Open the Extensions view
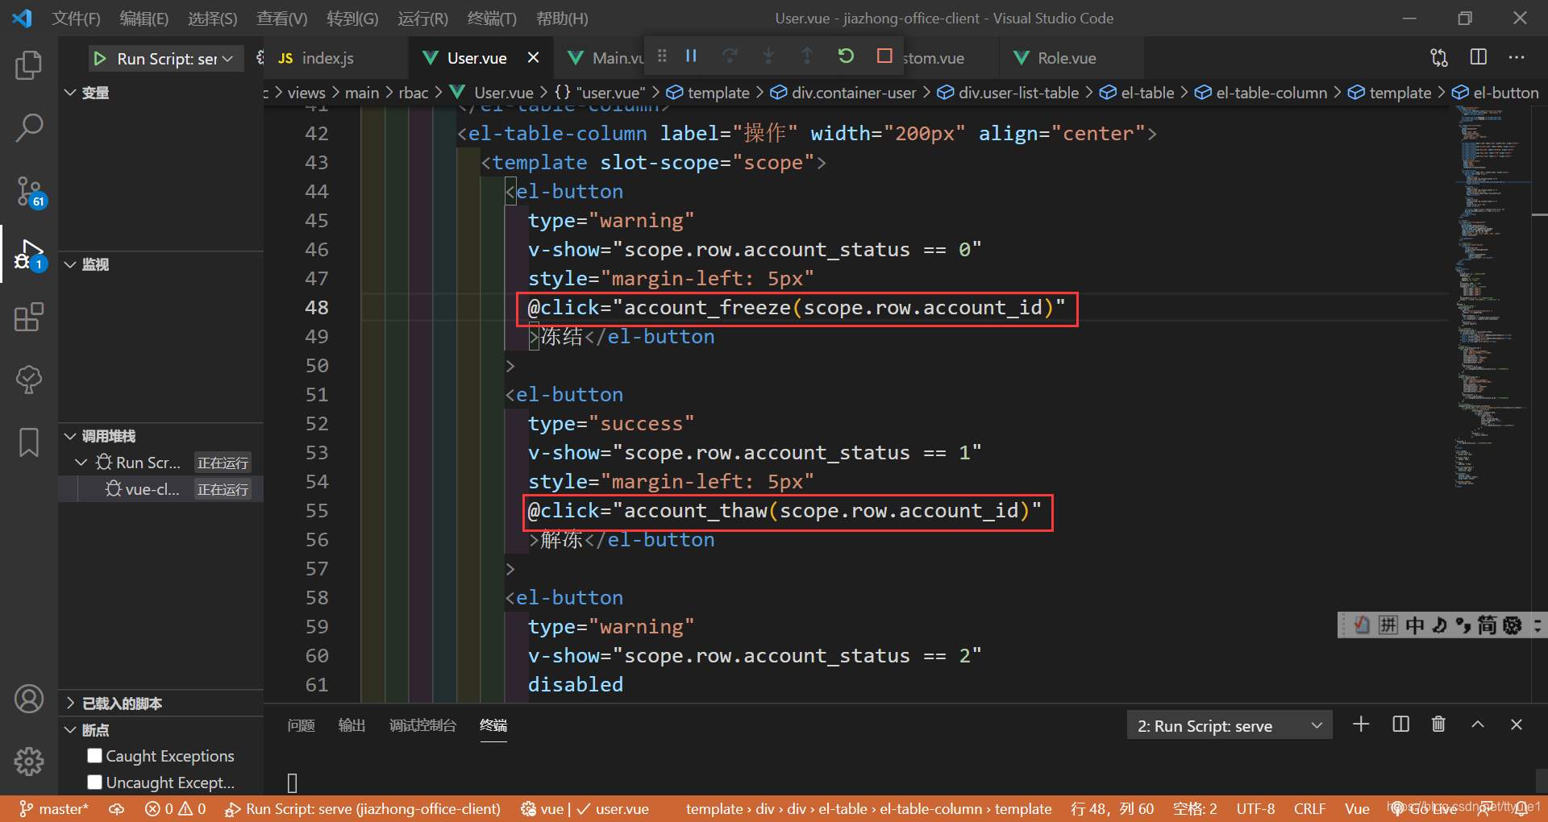The width and height of the screenshot is (1548, 822). (x=29, y=317)
